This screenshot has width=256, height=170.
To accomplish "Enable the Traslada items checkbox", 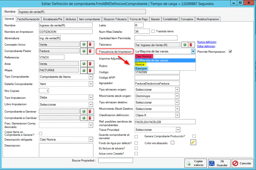I will [x=153, y=31].
